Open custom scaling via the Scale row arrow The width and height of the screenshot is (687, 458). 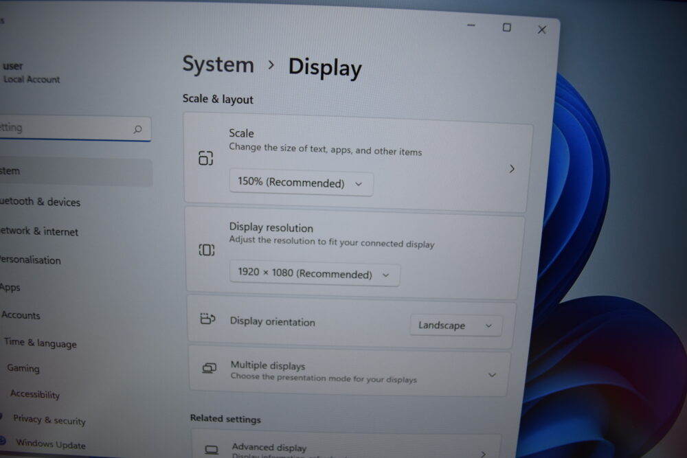tap(512, 169)
